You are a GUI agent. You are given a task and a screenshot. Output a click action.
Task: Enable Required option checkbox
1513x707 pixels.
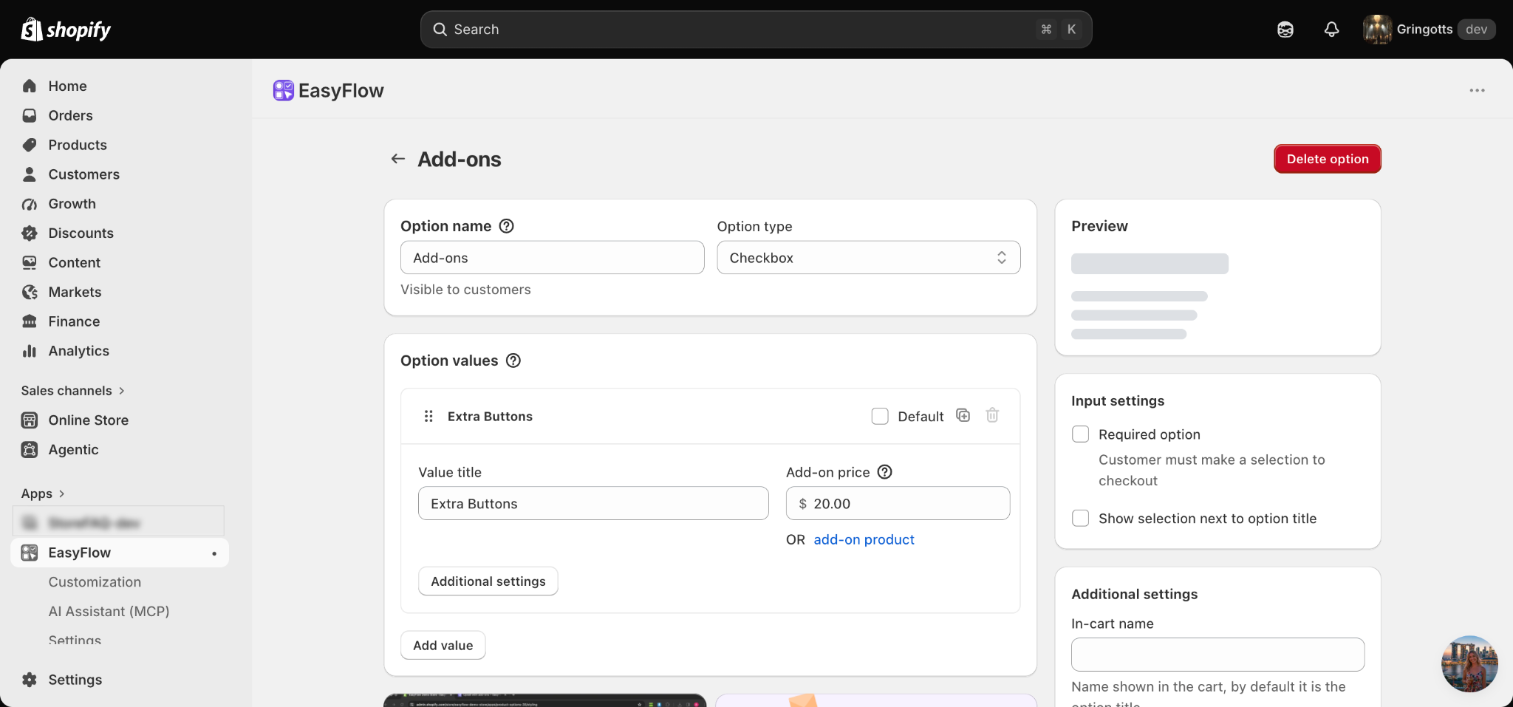point(1081,434)
